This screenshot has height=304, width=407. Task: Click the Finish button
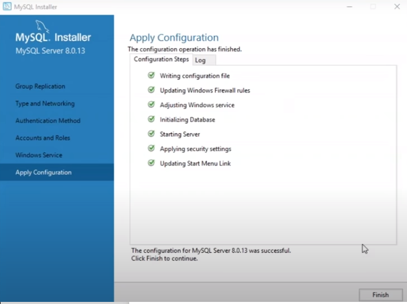[380, 295]
